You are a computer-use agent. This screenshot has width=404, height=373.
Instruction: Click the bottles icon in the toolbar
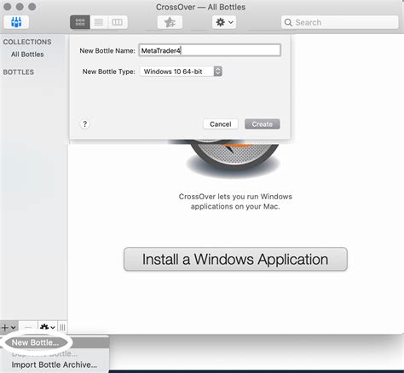tap(16, 22)
